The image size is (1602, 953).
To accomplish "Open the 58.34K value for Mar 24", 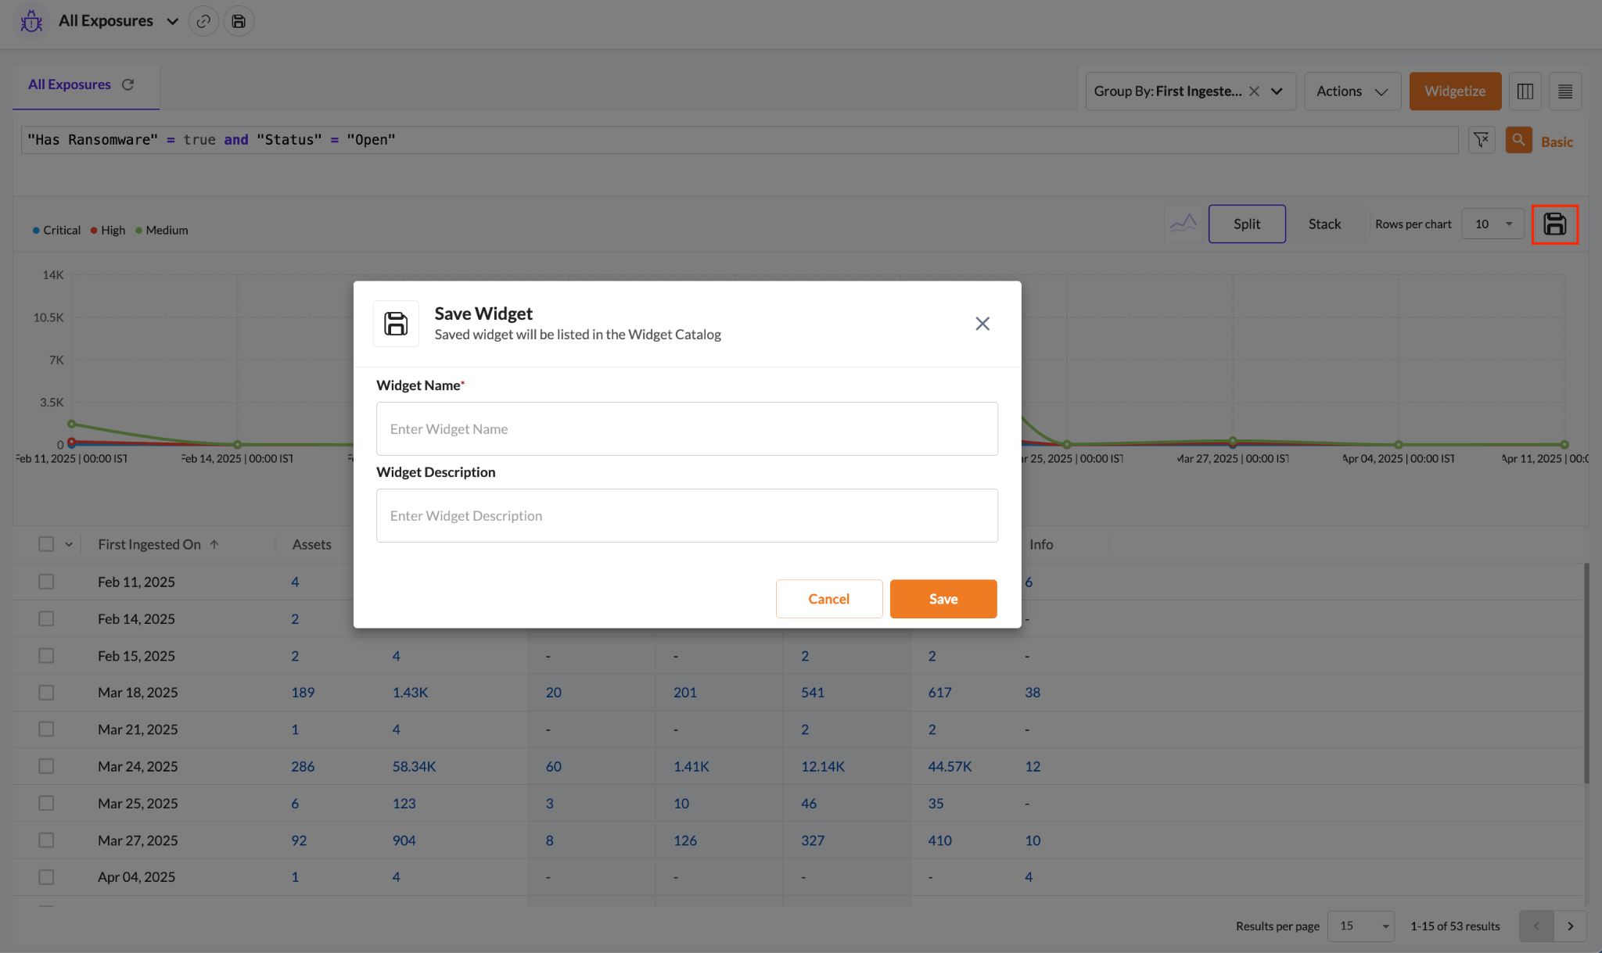I will 414,766.
